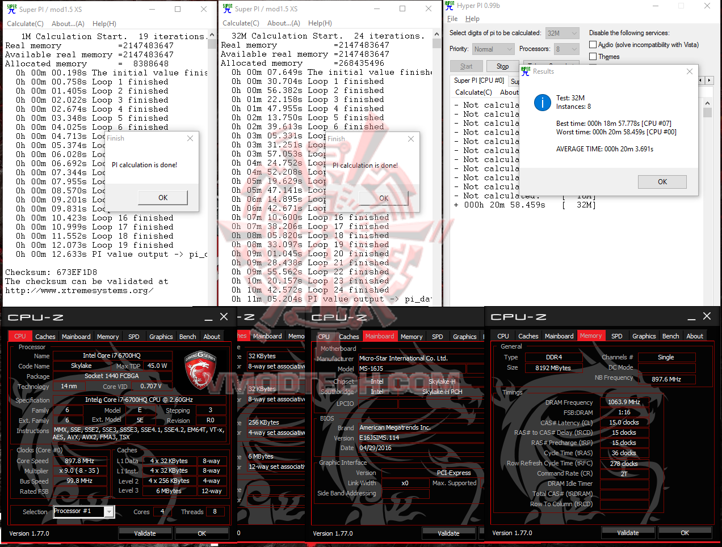Click AVERAGE TIME: 000h 20m 3.691s text
The image size is (722, 547).
click(x=605, y=149)
